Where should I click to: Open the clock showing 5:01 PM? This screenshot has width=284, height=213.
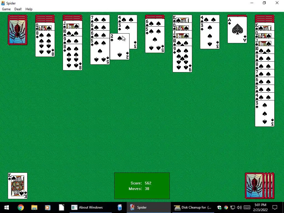[260, 207]
